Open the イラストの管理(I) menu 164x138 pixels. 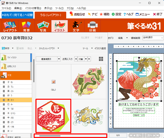(33, 8)
